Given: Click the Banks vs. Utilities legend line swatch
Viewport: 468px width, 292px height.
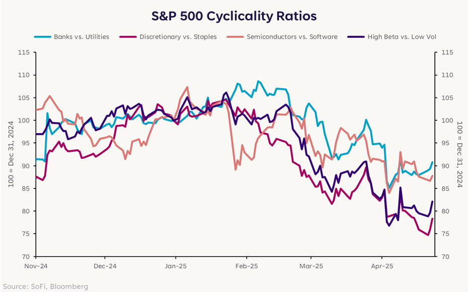Looking at the screenshot, I should [x=42, y=37].
